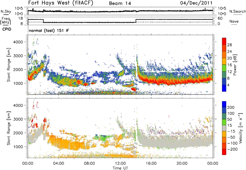Select the '100' value on Velocity color bar
Viewport: 246px width, 170px height.
231,114
